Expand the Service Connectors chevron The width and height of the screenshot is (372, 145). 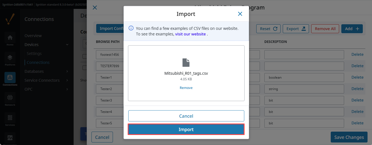pos(67,80)
